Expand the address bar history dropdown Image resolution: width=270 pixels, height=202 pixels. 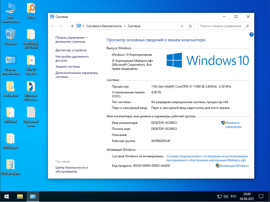pos(182,26)
